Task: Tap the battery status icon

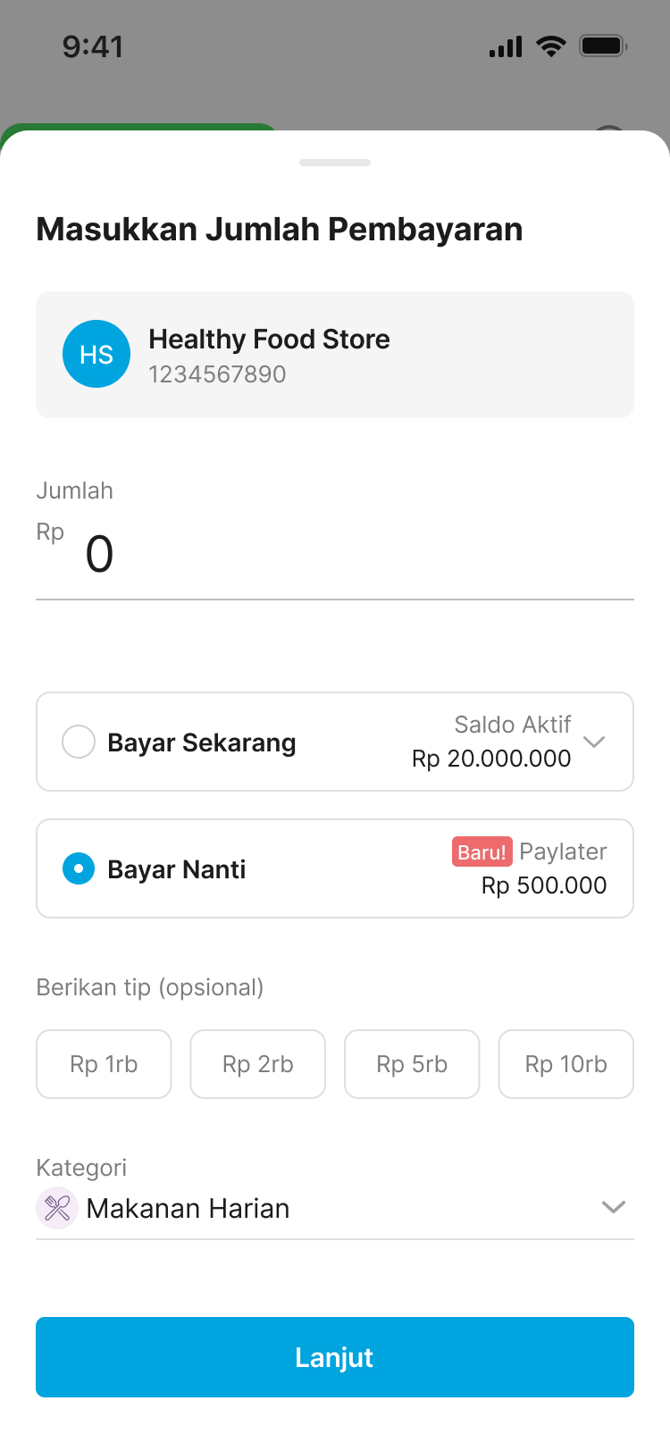Action: pyautogui.click(x=603, y=46)
